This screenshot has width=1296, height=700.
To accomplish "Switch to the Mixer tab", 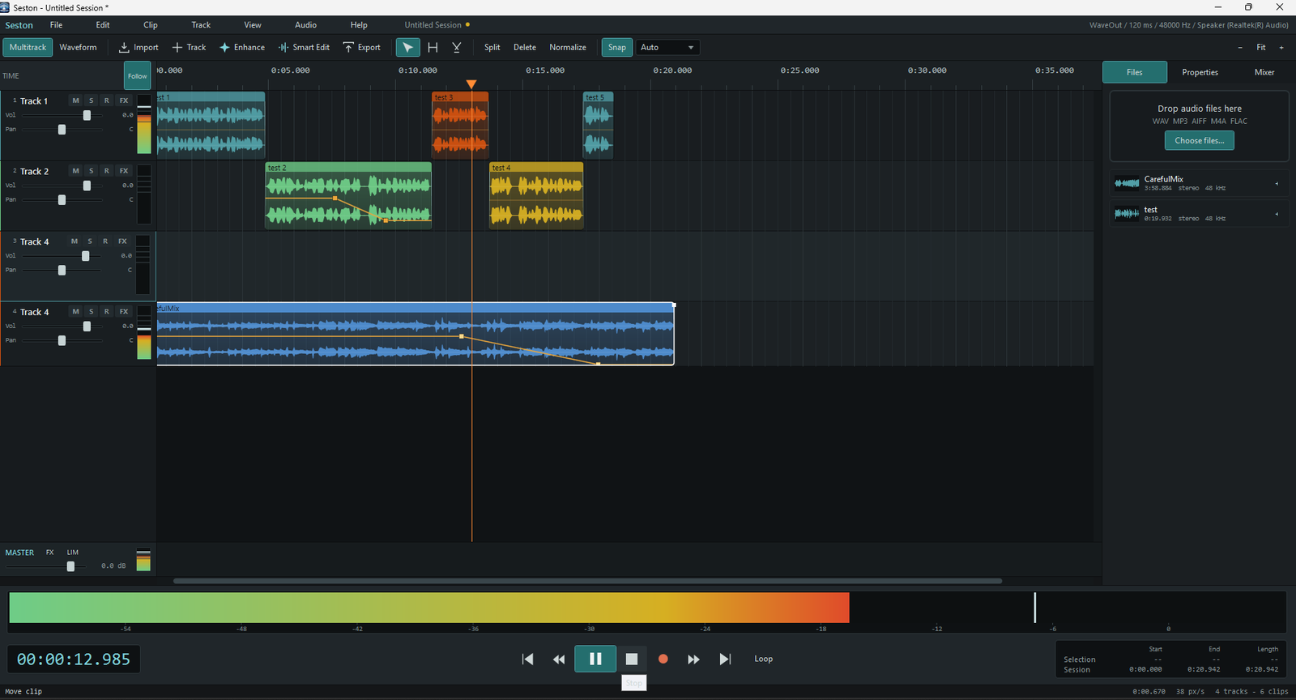I will [1264, 72].
